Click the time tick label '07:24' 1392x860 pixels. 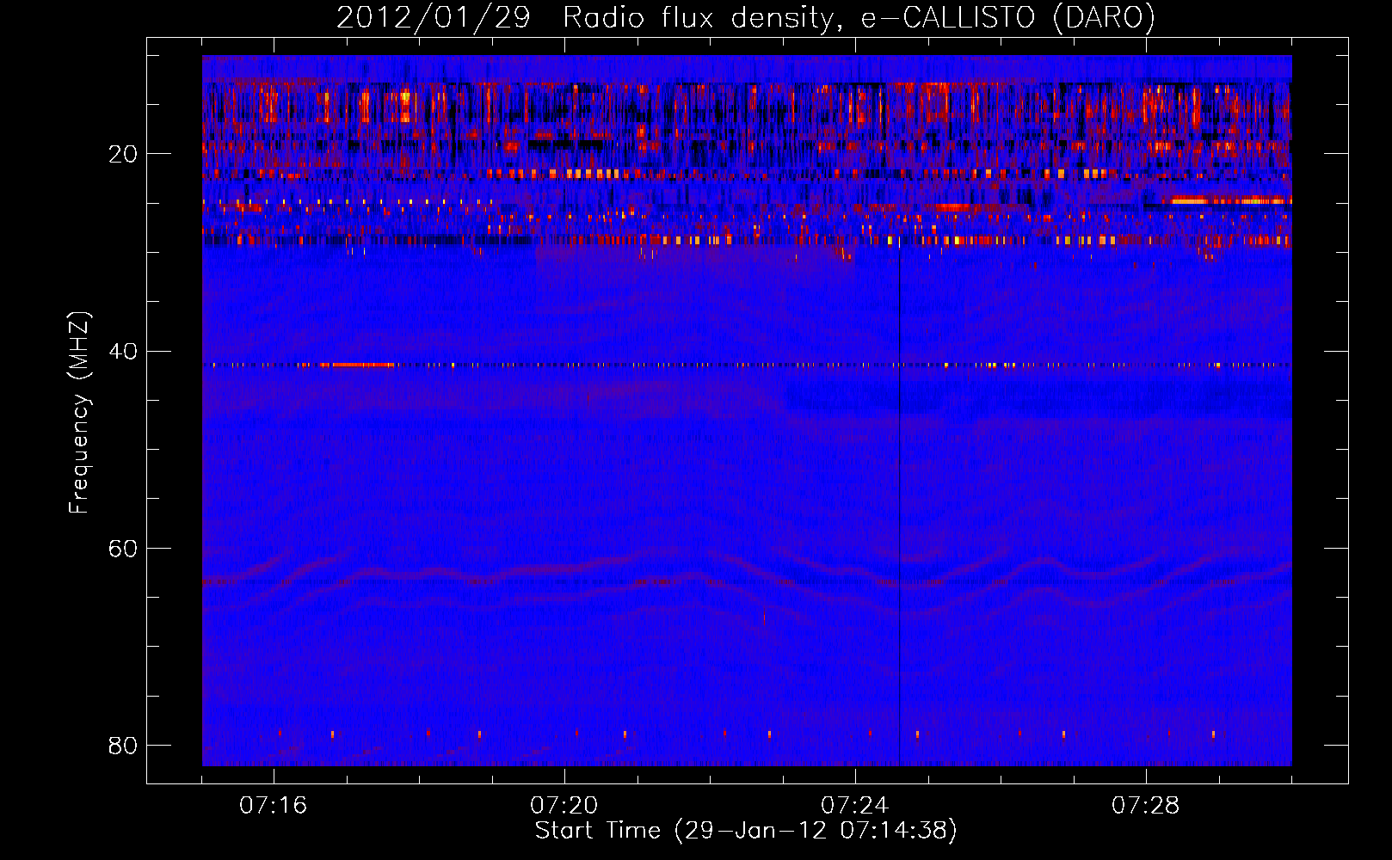[855, 806]
